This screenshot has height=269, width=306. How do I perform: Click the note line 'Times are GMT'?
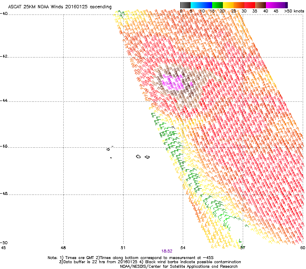(80, 258)
